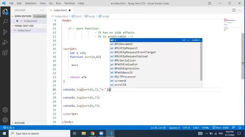245x137 pixels.
Task: Choose XPathEvaluator suggestion
Action: (155, 64)
